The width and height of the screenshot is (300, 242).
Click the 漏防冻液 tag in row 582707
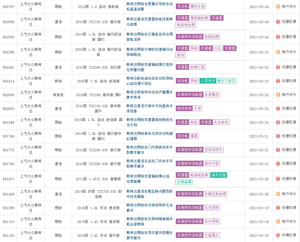coord(197,6)
